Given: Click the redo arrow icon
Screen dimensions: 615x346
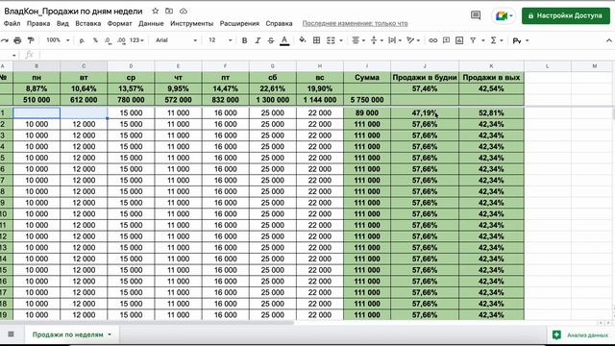Looking at the screenshot, I should (4, 40).
